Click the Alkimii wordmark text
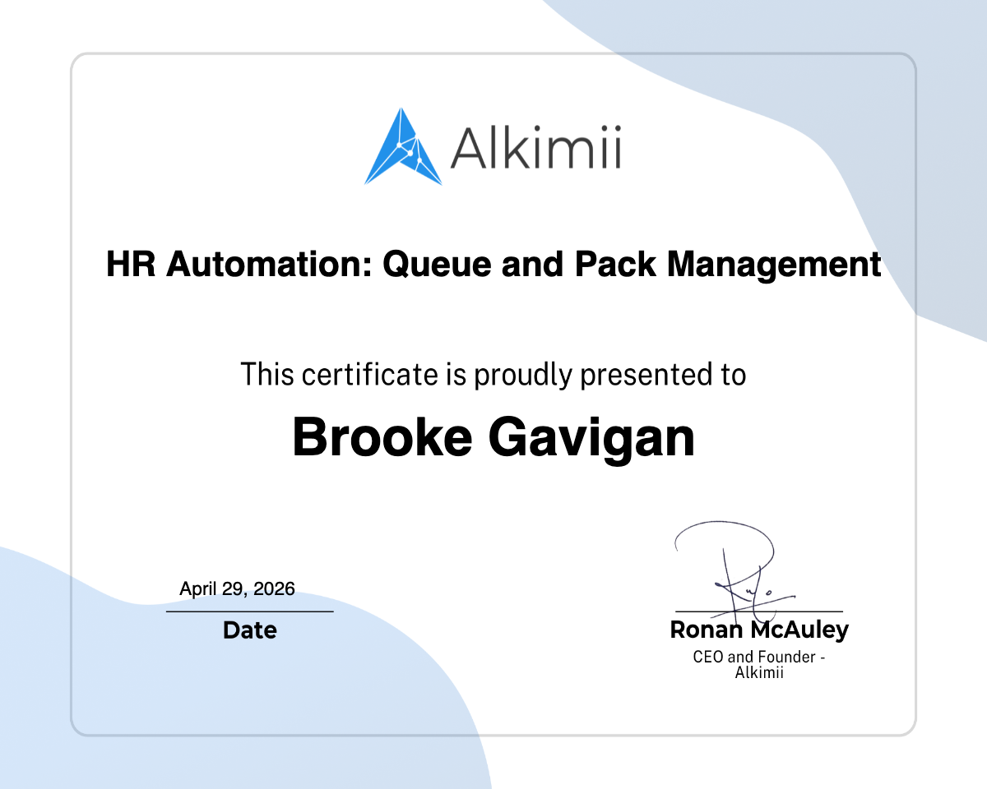Viewport: 987px width, 789px height. (x=535, y=148)
